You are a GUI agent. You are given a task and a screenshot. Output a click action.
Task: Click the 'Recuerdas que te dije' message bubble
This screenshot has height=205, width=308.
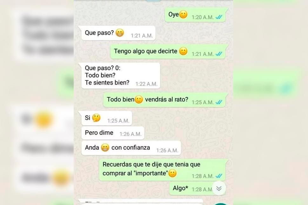[163, 170]
